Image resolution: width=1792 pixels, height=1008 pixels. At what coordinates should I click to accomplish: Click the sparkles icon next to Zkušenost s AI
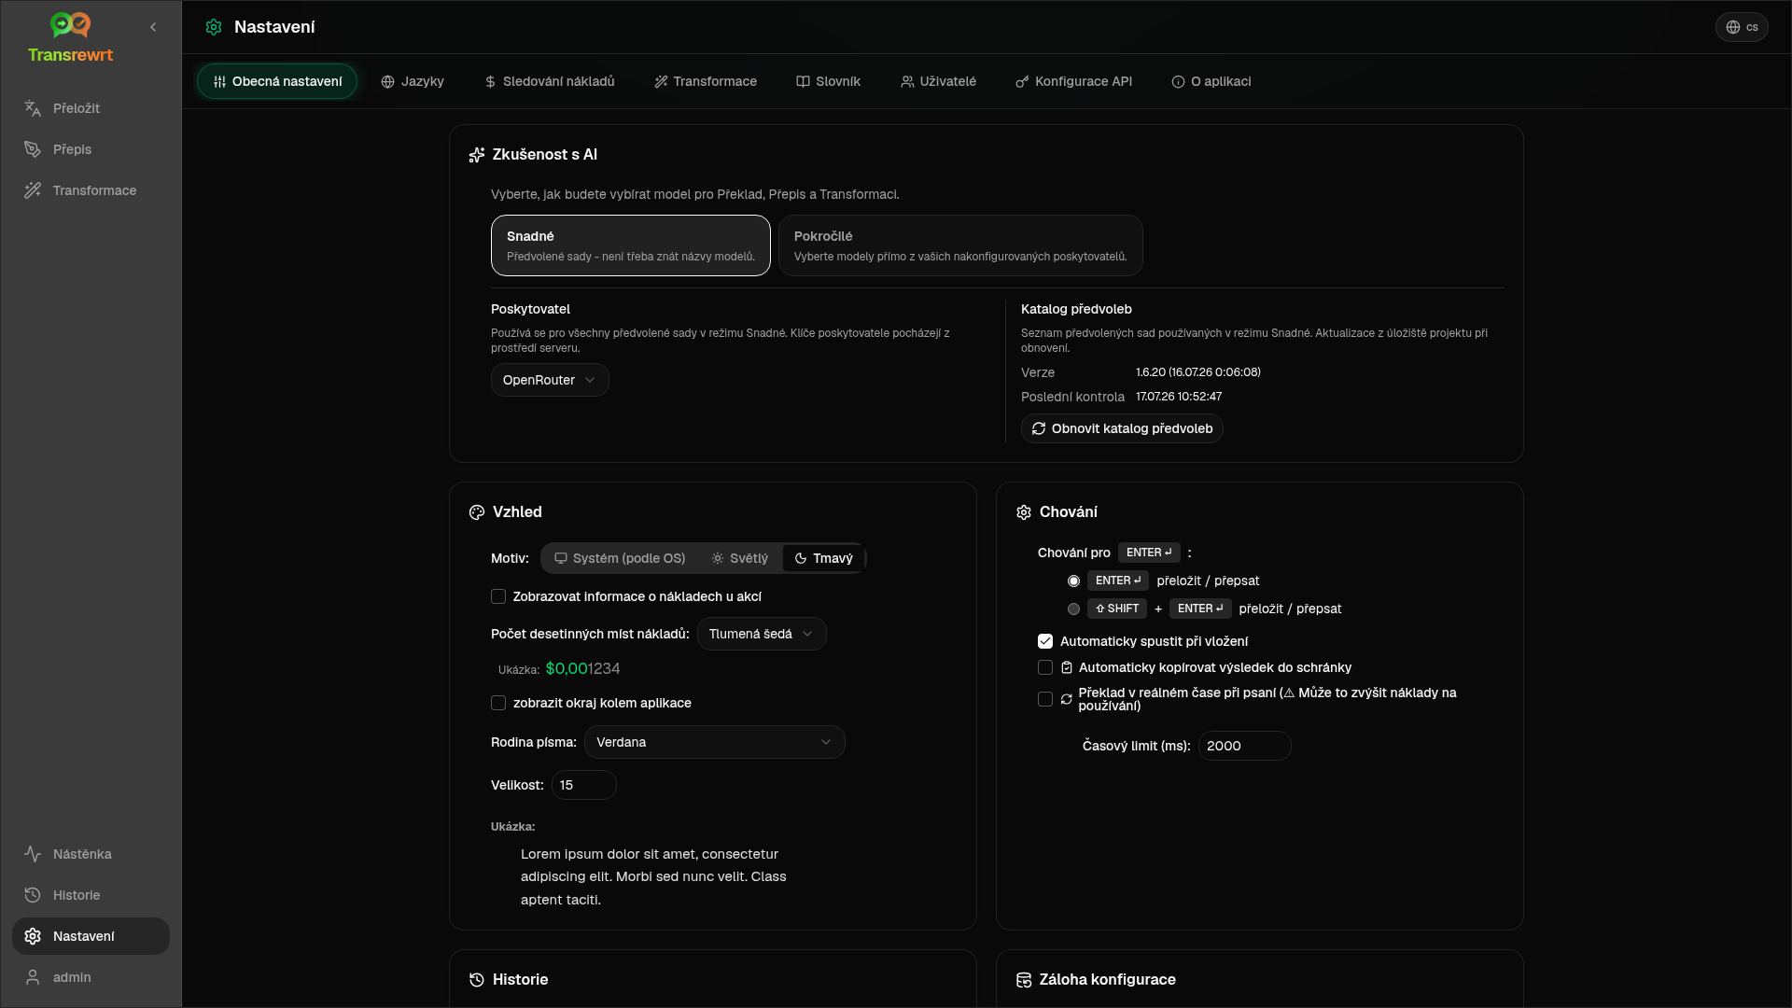pos(477,155)
